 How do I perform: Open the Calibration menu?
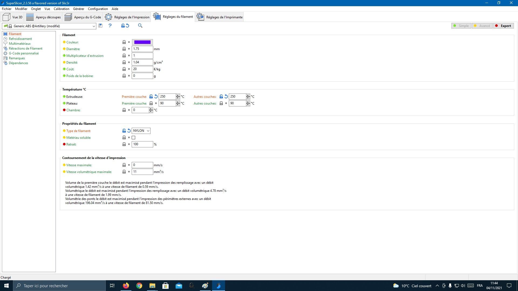[62, 9]
